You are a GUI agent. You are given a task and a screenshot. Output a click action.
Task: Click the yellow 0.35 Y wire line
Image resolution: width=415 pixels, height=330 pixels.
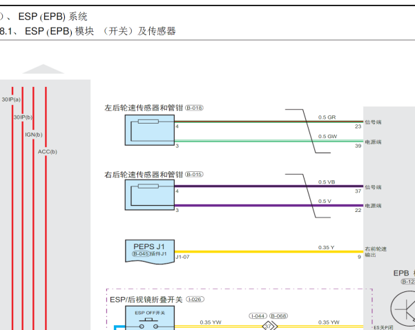point(269,252)
